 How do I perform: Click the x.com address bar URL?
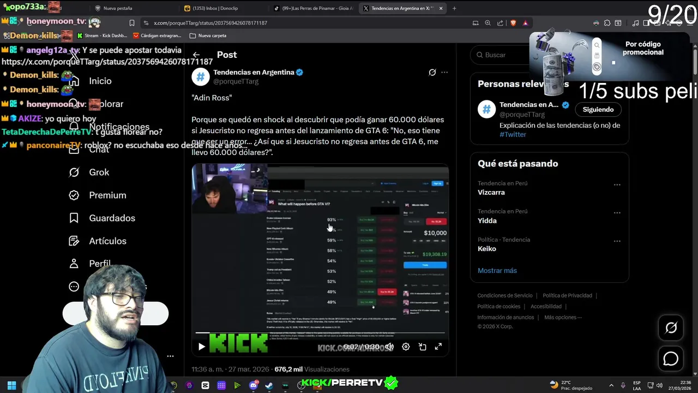(210, 23)
